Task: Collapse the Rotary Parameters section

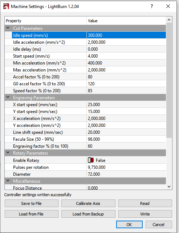Action: [8, 153]
